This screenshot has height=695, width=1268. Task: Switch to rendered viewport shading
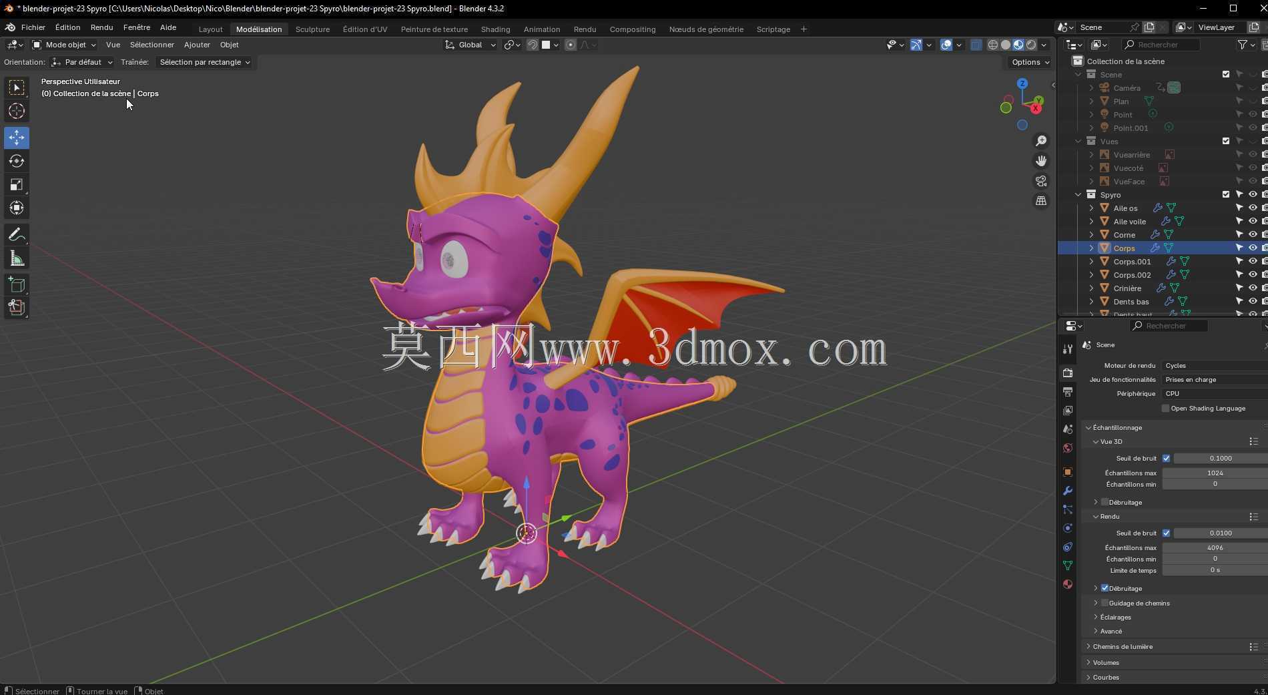(x=1031, y=45)
